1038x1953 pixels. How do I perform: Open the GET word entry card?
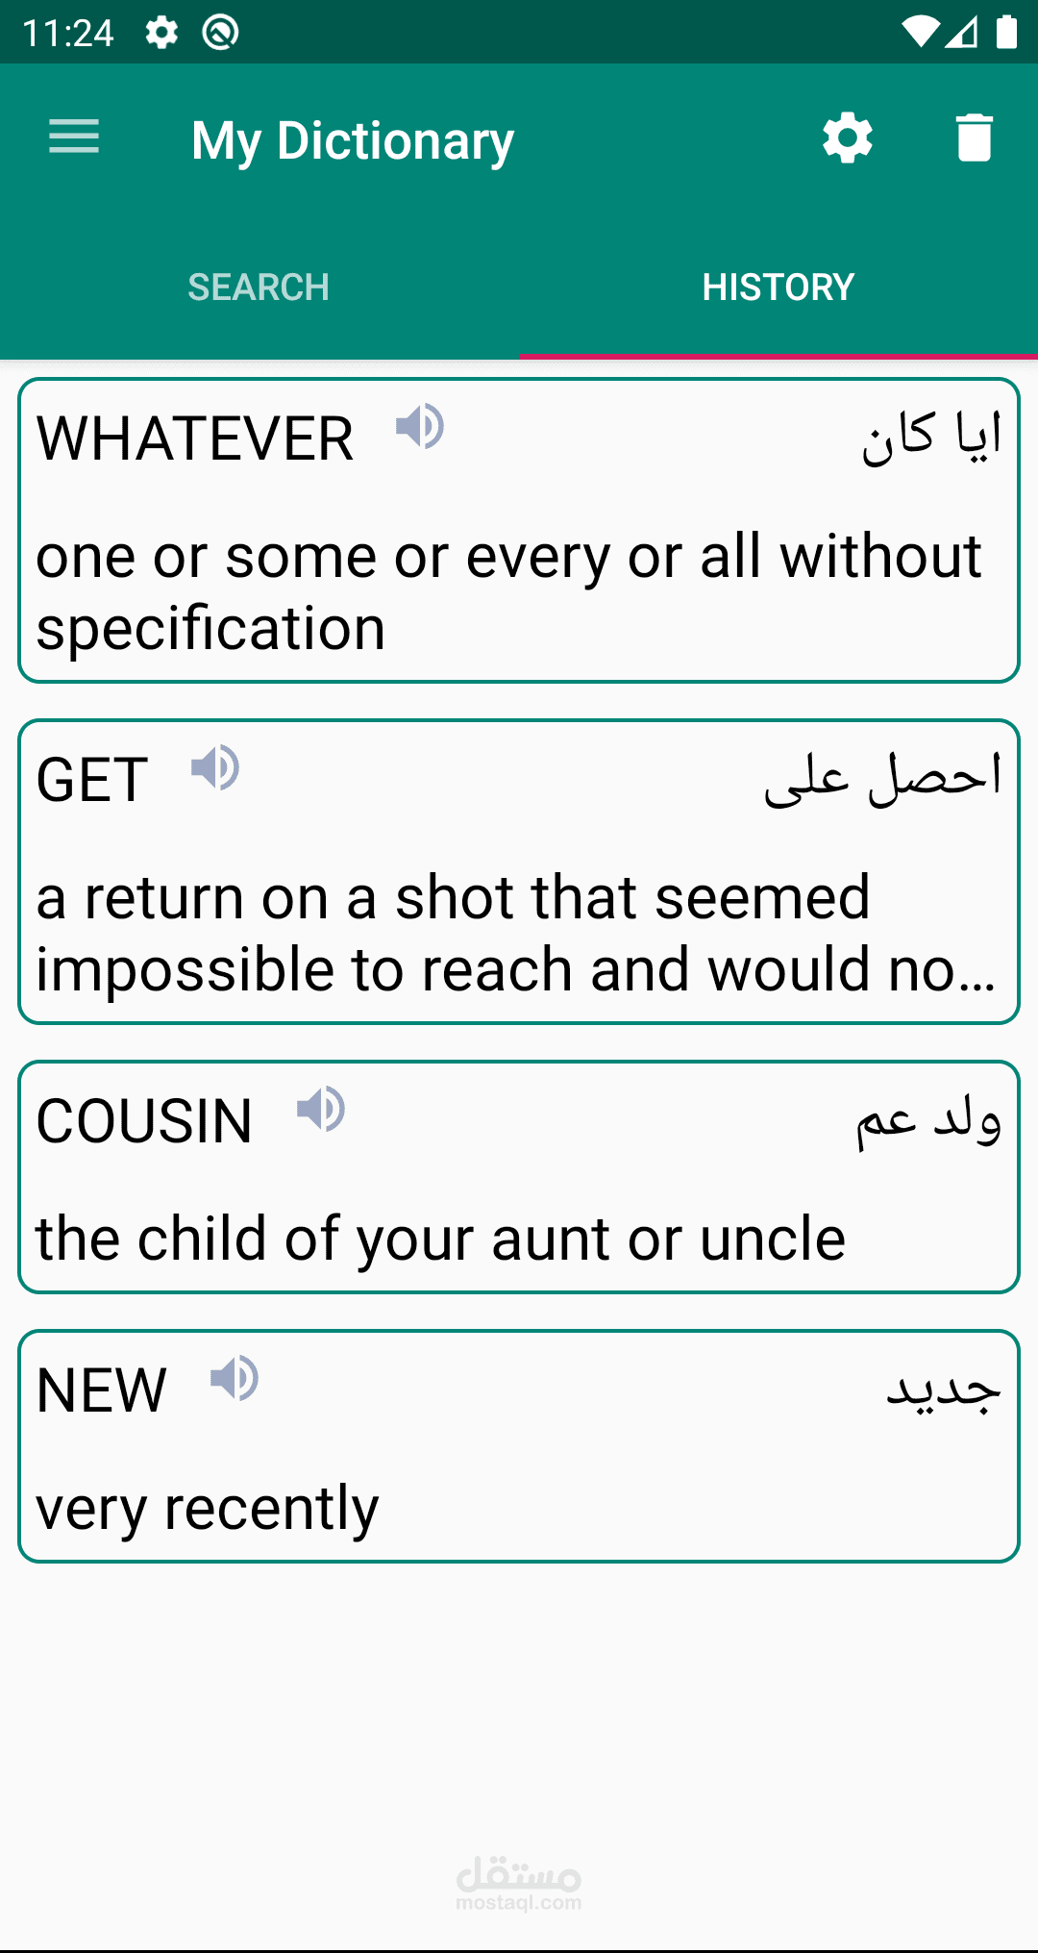519,872
